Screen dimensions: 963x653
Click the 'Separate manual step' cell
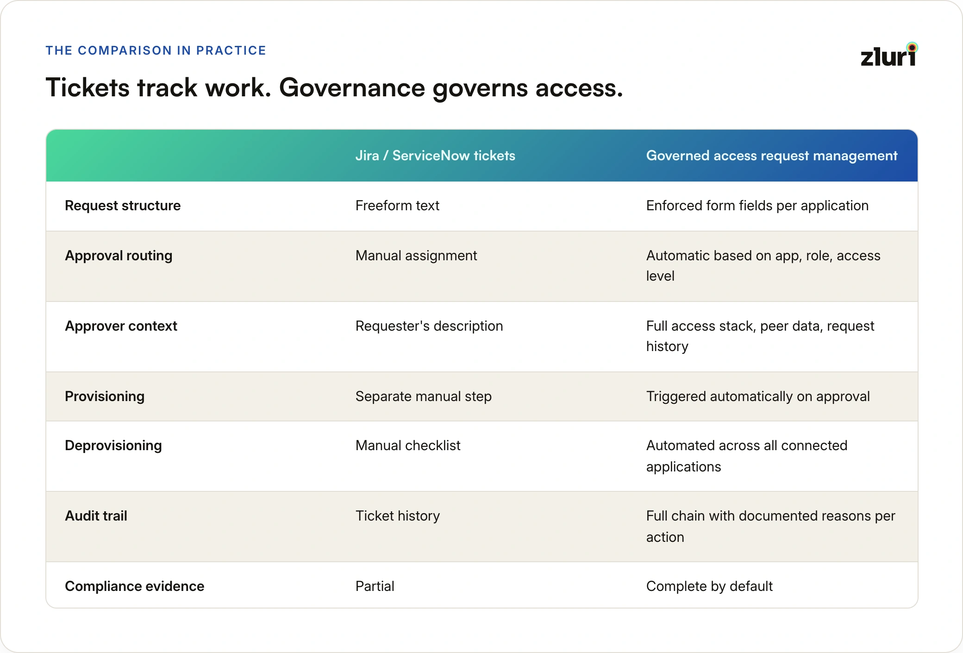[x=424, y=396]
